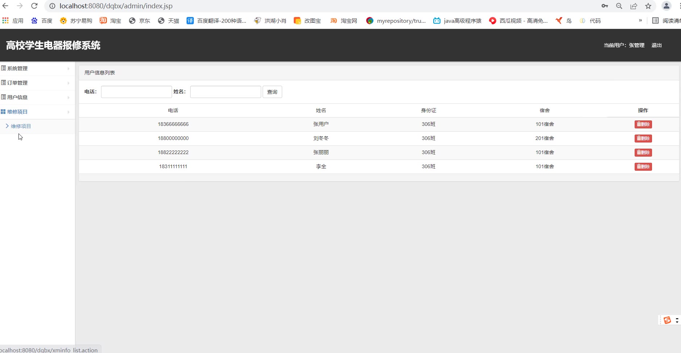Delete the user 张丽丽
The width and height of the screenshot is (681, 353).
(643, 153)
